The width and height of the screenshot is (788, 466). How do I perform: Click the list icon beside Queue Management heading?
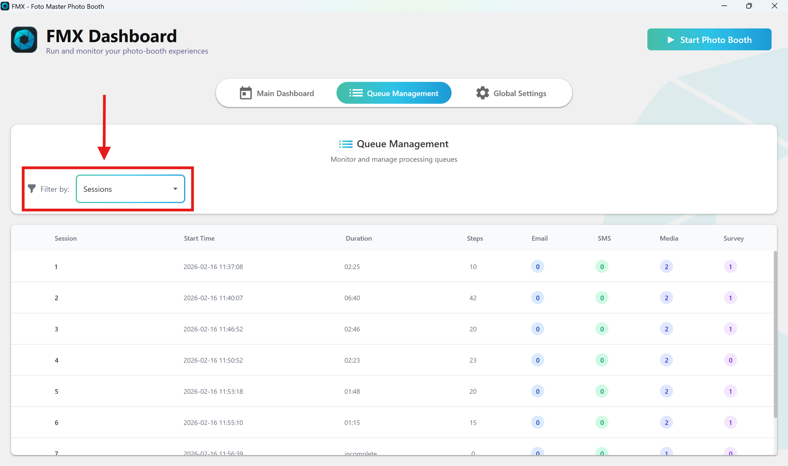346,144
